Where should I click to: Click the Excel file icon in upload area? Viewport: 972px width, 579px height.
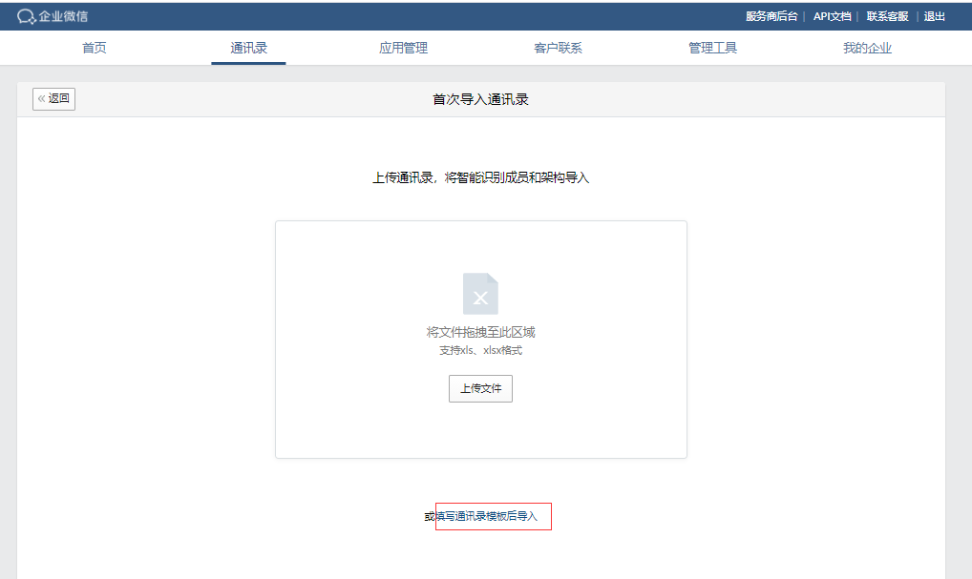(480, 294)
